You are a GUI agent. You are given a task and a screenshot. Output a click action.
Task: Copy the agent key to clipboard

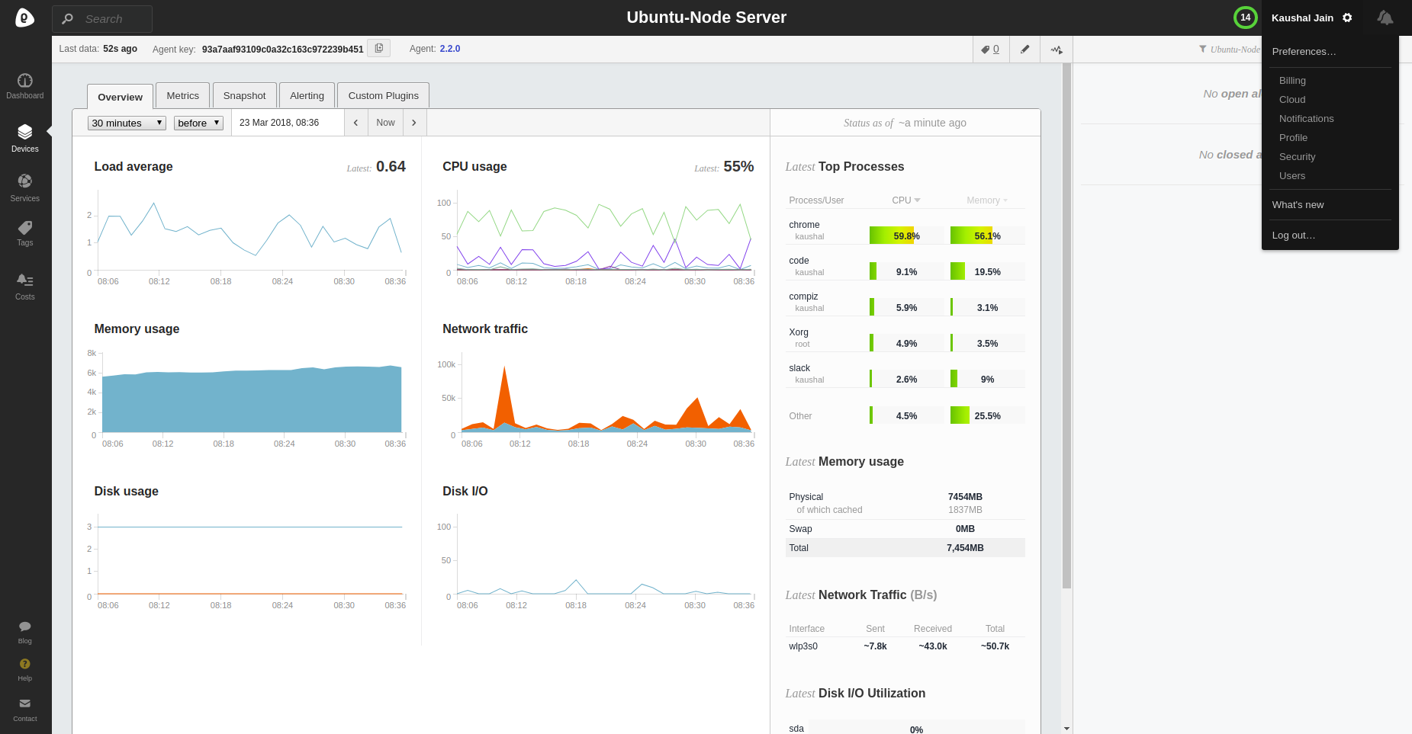(x=379, y=48)
